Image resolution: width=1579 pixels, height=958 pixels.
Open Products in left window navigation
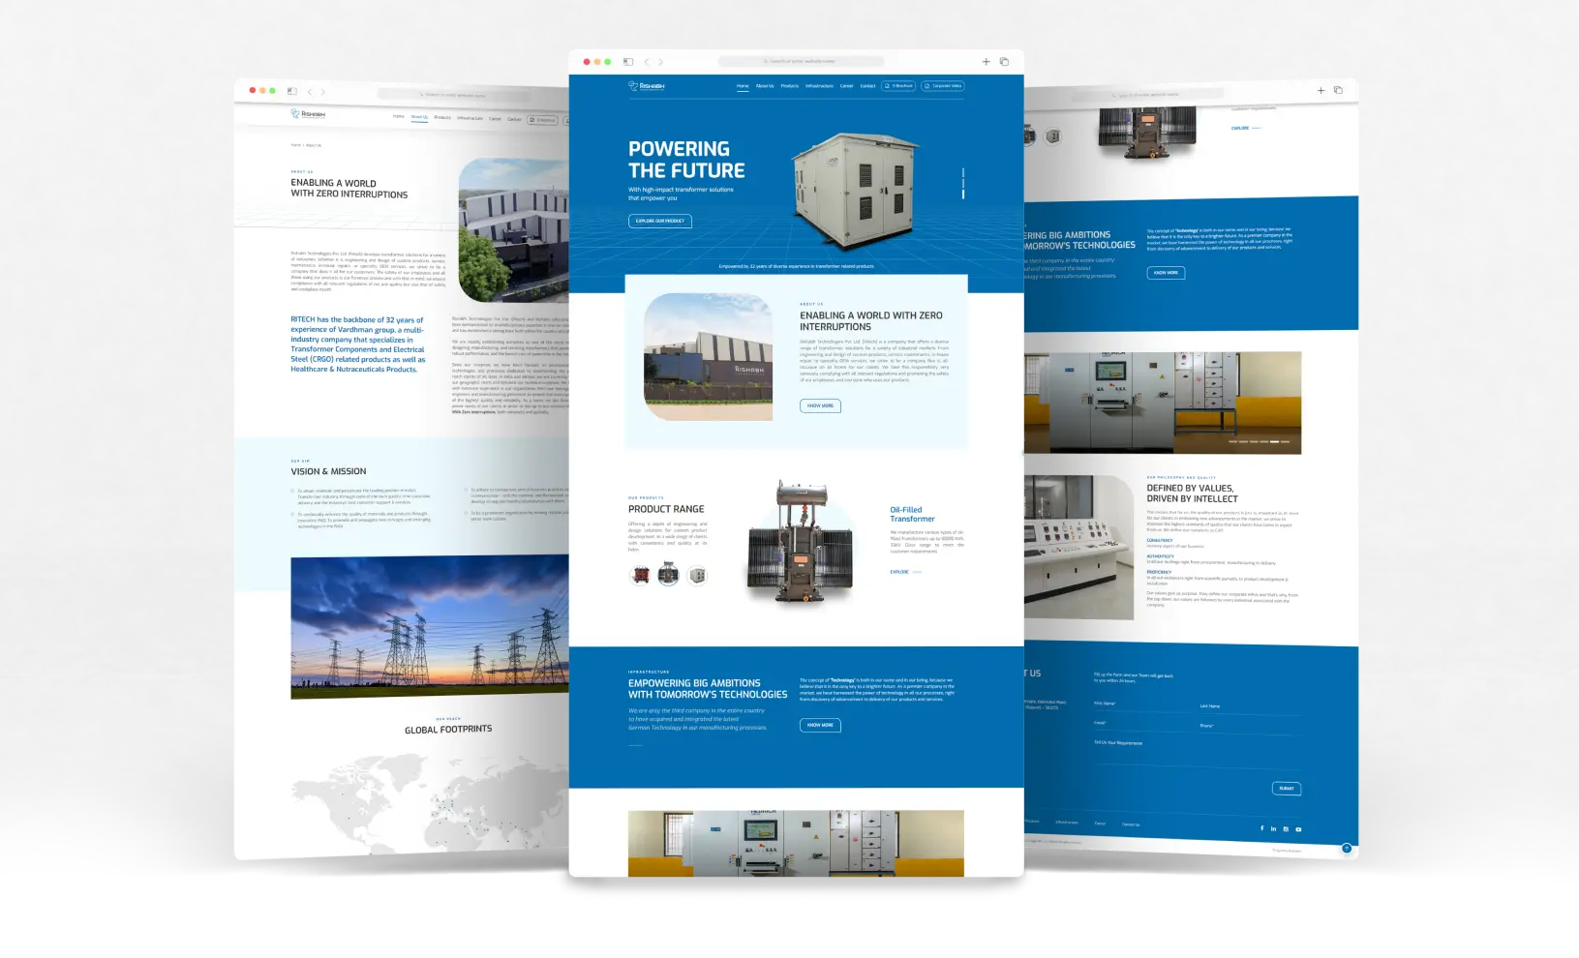(442, 118)
